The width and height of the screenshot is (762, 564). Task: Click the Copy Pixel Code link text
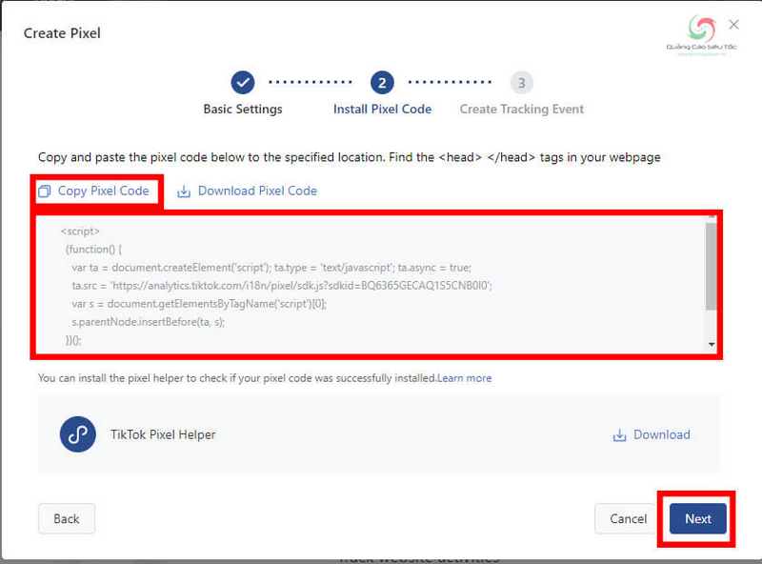click(104, 191)
